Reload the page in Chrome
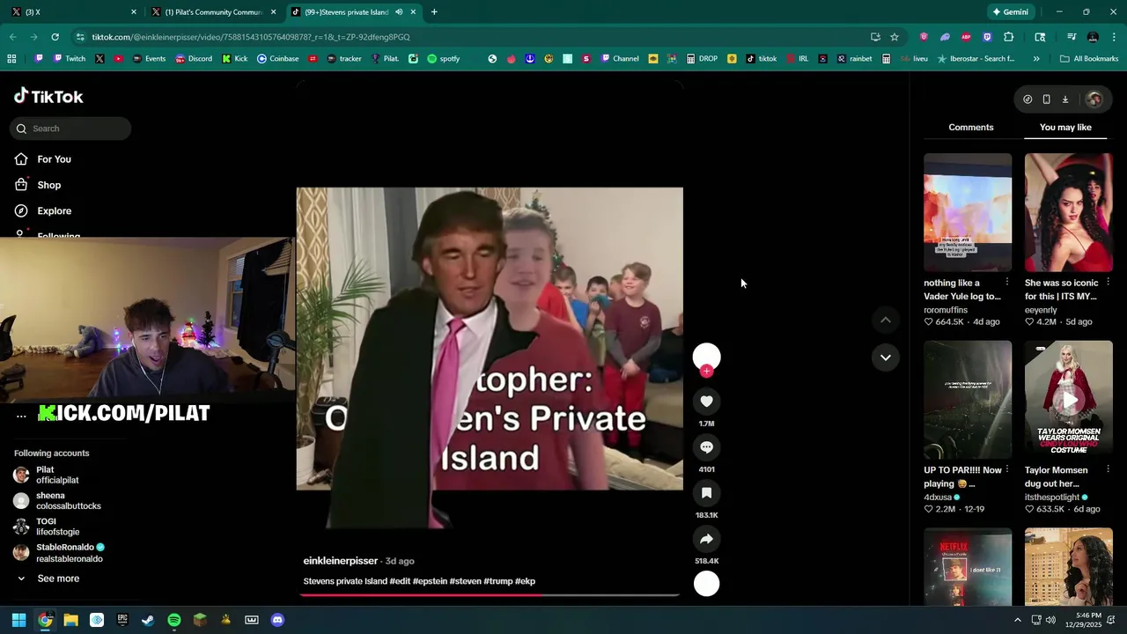Image resolution: width=1127 pixels, height=634 pixels. pyautogui.click(x=55, y=37)
